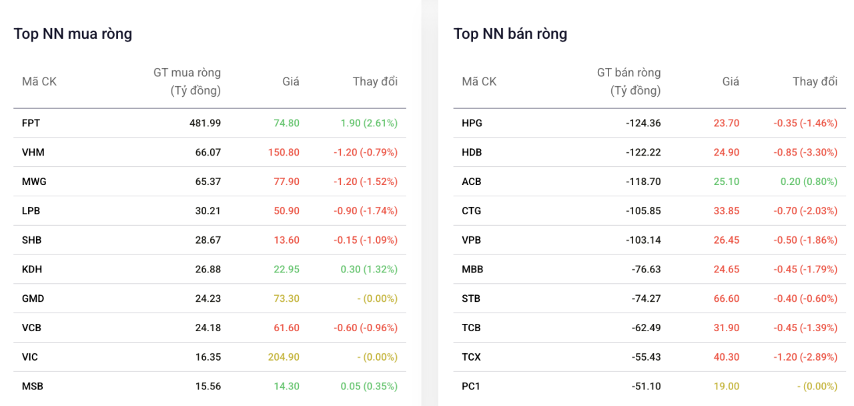The width and height of the screenshot is (854, 406).
Task: Click HPG net sell value -124.36
Action: (643, 123)
